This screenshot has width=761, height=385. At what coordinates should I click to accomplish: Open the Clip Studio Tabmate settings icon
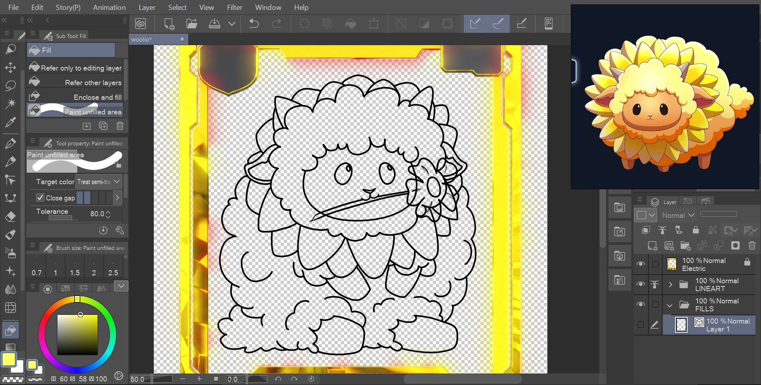549,24
